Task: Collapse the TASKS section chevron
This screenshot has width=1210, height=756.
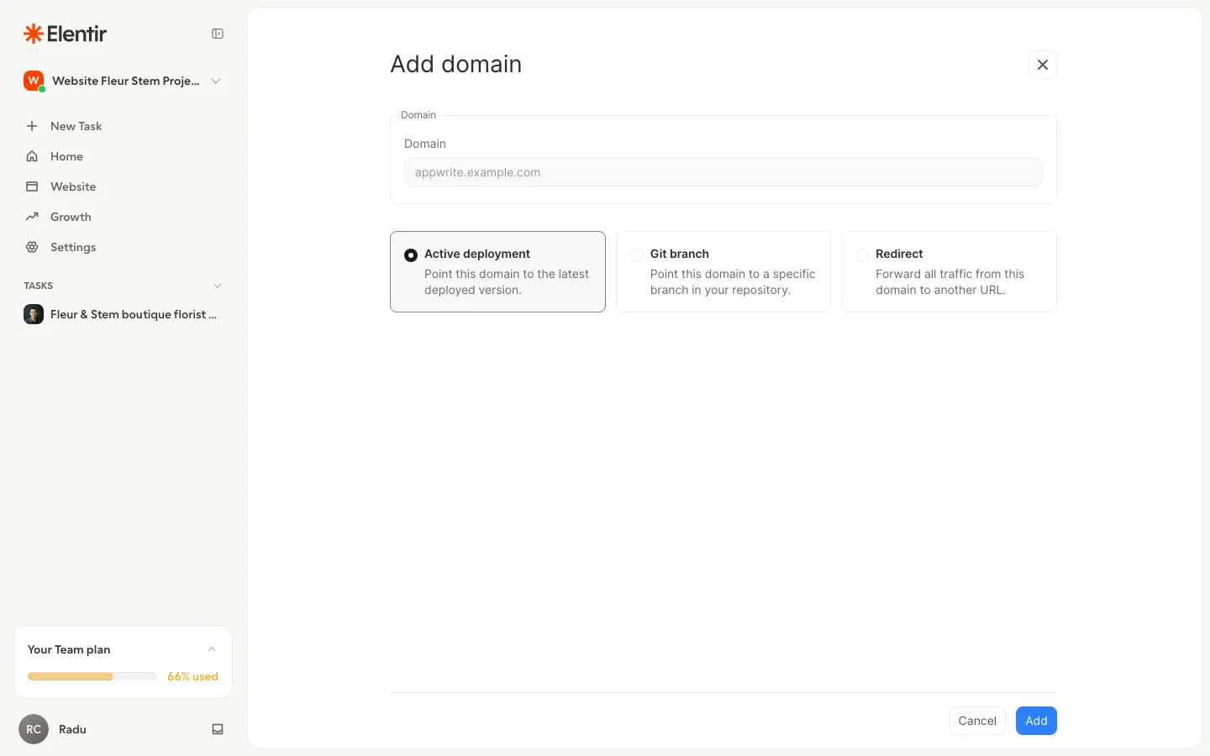Action: coord(218,286)
